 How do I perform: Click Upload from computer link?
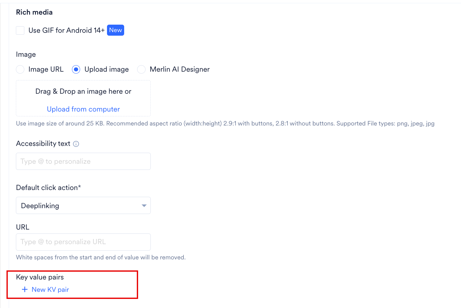pos(83,109)
